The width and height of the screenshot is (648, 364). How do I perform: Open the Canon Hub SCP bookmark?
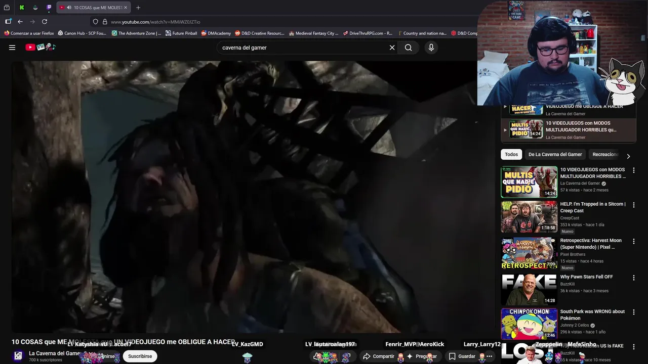pyautogui.click(x=82, y=33)
